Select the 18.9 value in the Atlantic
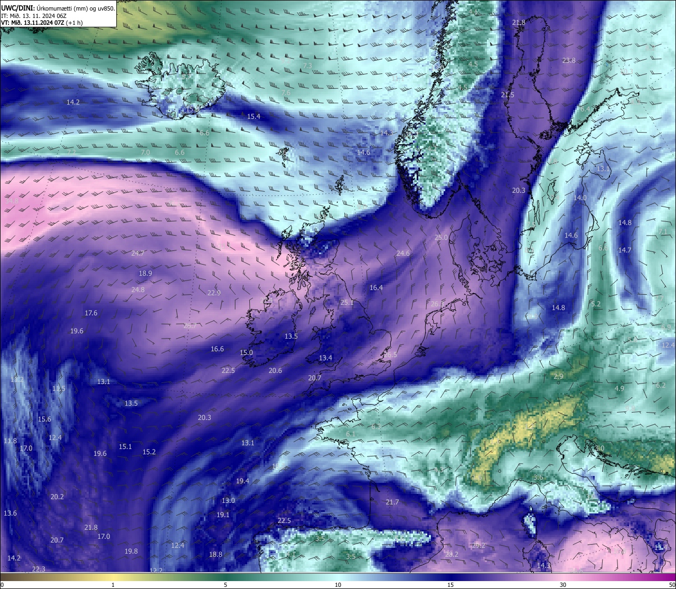The height and width of the screenshot is (589, 676). (145, 274)
